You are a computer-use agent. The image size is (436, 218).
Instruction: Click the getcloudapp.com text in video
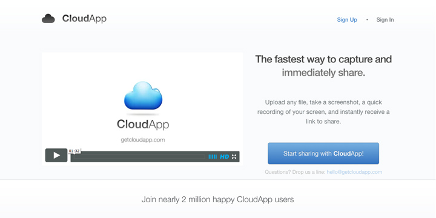click(x=143, y=140)
